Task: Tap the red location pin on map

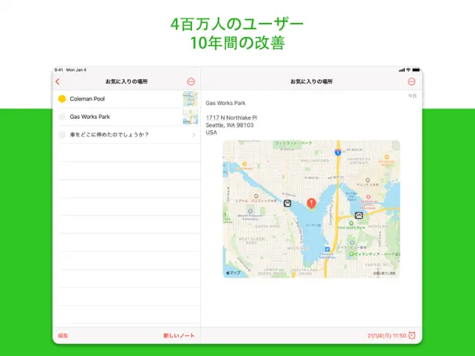Action: click(312, 203)
